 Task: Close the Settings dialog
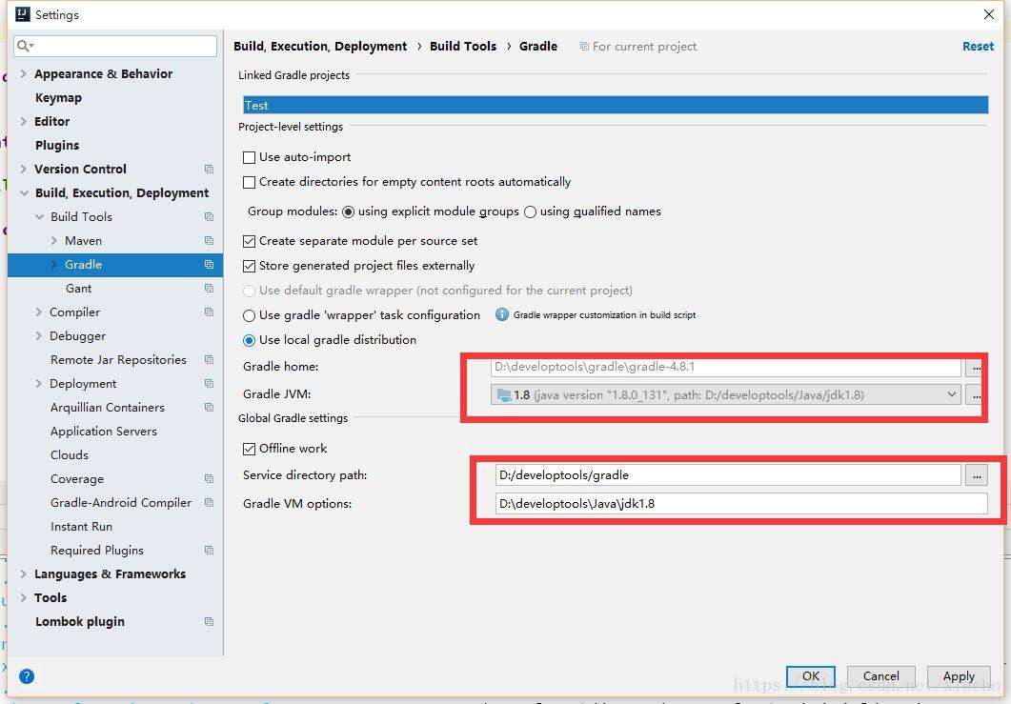click(989, 14)
